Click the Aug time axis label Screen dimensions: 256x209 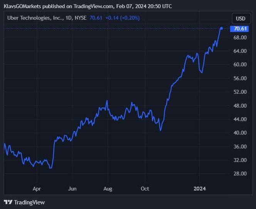(108, 189)
